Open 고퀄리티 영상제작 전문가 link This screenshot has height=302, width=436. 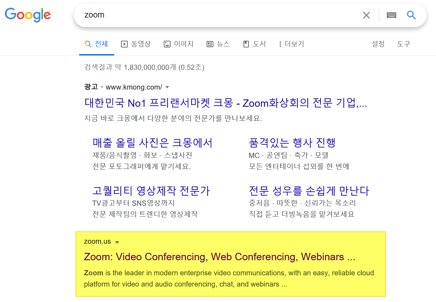pyautogui.click(x=151, y=191)
